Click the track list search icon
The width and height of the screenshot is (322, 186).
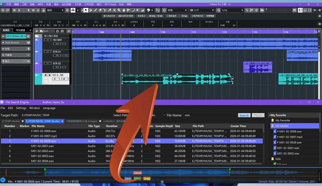pos(69,31)
